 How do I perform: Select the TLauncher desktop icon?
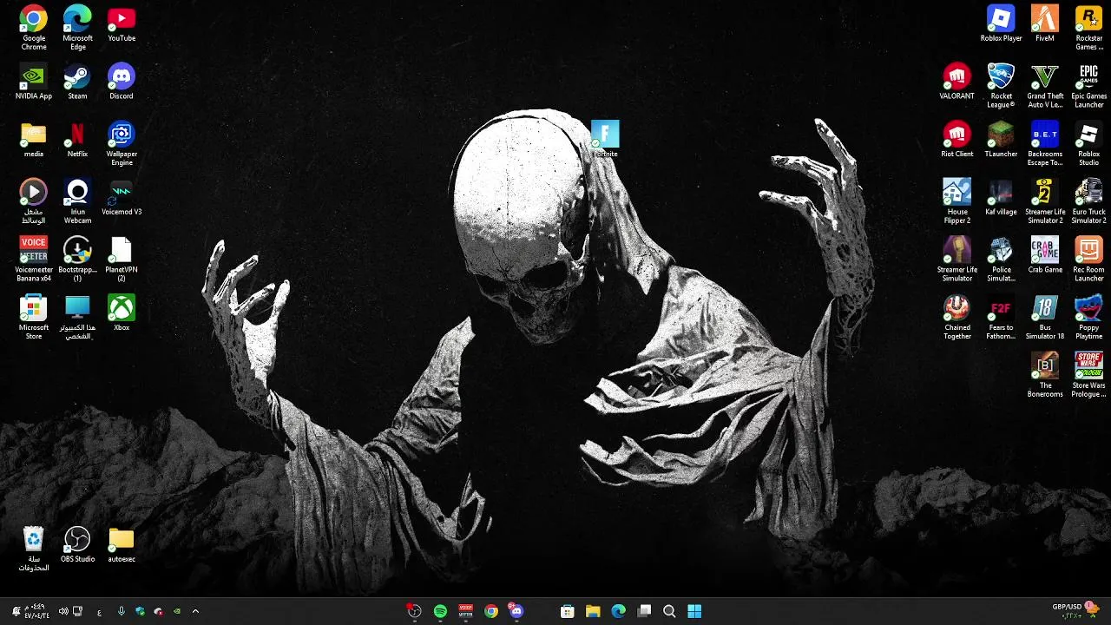(1001, 140)
